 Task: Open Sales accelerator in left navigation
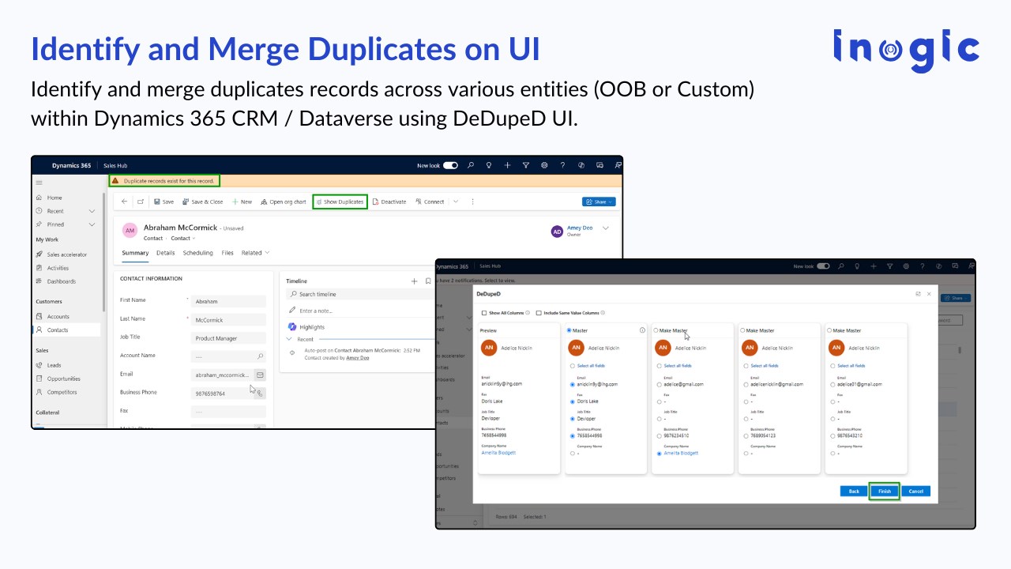pos(66,254)
